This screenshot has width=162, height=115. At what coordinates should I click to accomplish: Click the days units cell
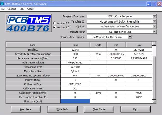(x=98, y=93)
